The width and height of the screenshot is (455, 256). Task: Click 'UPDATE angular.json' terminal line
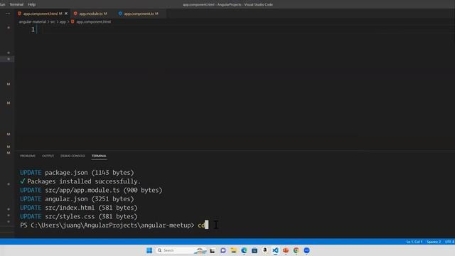[x=77, y=199]
